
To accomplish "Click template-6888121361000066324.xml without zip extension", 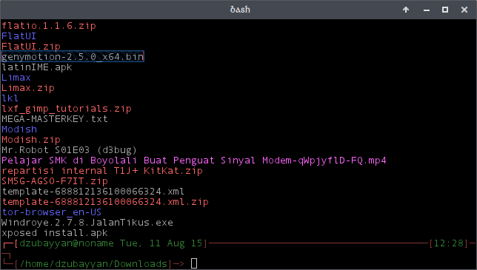I will tap(93, 192).
